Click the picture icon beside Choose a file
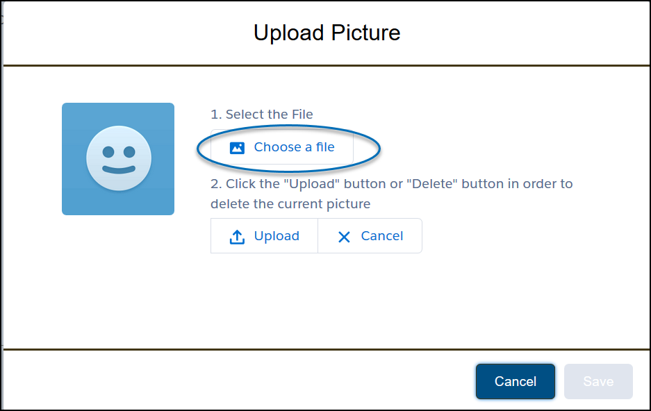The image size is (651, 411). tap(237, 147)
